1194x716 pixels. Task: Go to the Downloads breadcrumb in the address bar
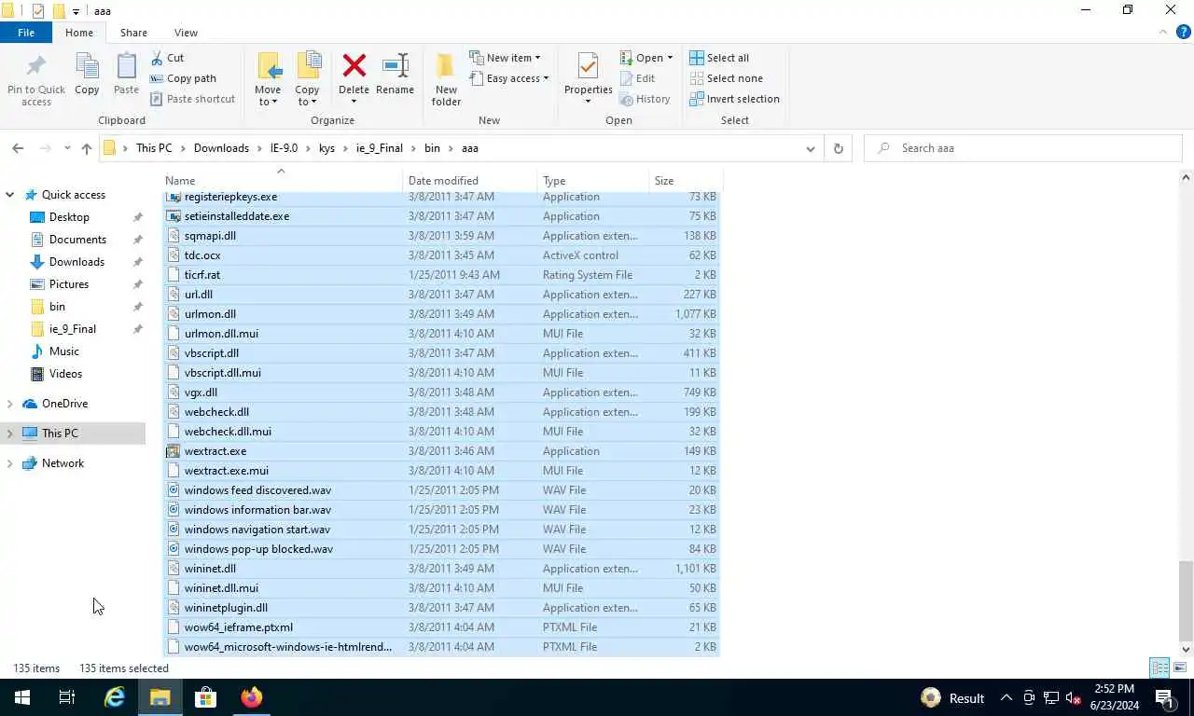coord(221,148)
